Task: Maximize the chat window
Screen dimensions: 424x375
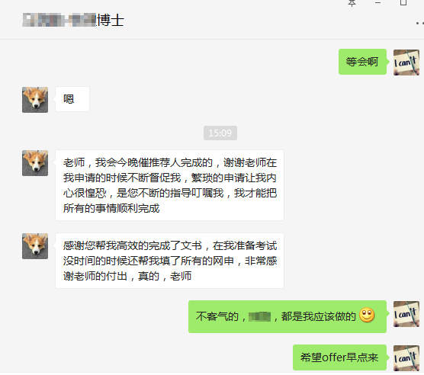Action: click(x=403, y=3)
